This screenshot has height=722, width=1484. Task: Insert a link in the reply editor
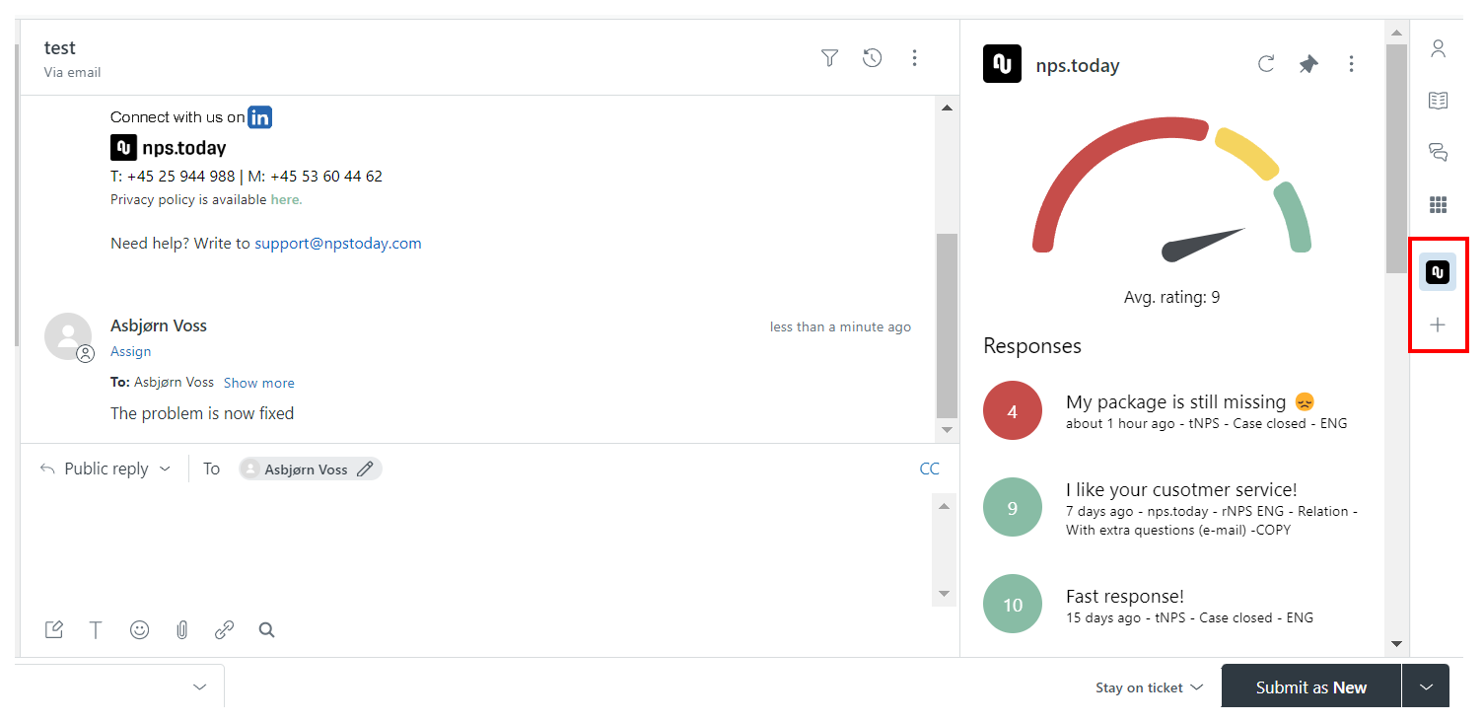224,629
